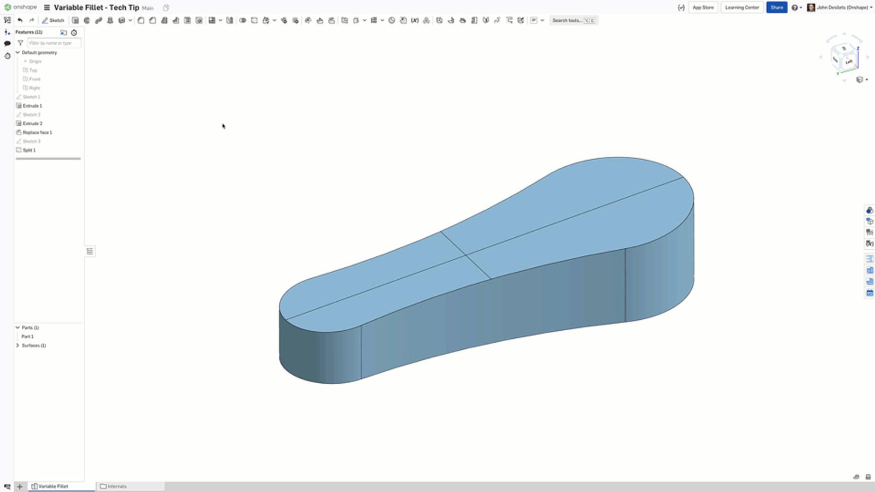Click the Fillet tool icon

point(141,20)
